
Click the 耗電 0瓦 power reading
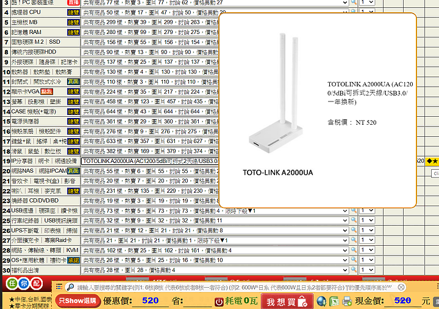241,301
